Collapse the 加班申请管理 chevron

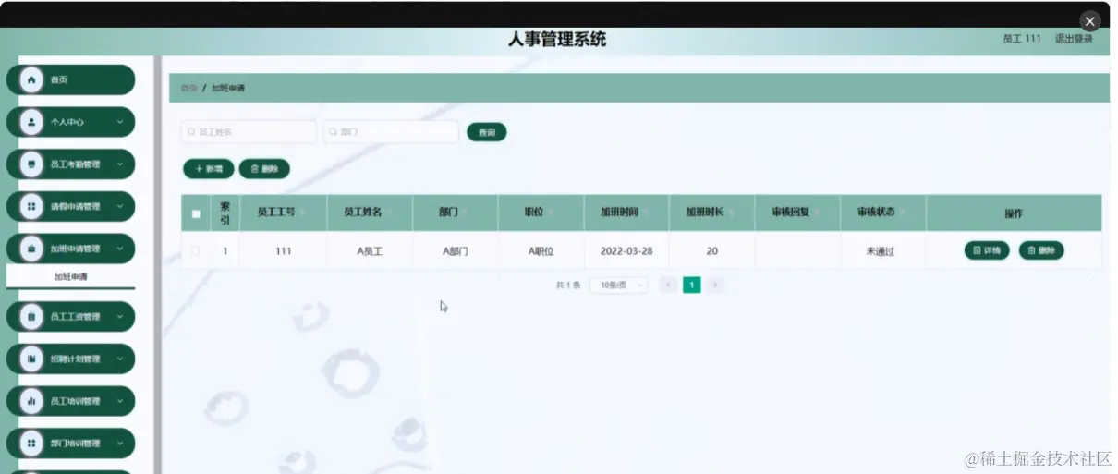point(120,249)
